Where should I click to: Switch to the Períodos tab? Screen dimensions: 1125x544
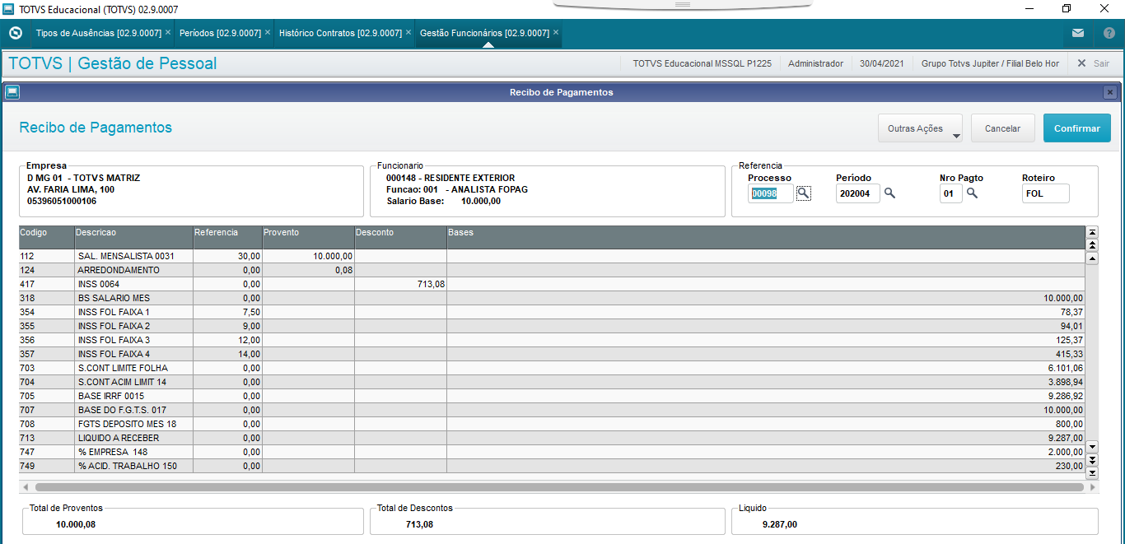(220, 33)
